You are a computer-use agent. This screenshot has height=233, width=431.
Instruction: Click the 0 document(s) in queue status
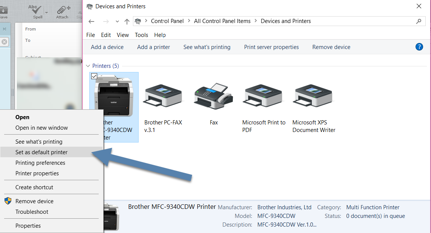click(375, 216)
